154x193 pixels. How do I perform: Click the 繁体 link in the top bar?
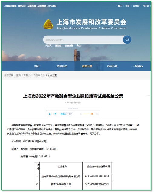pos(120,6)
